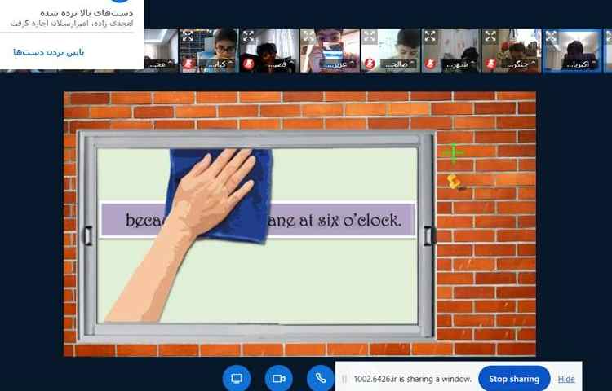612x391 pixels.
Task: Click the drag handle of sharing notification bar
Action: click(344, 379)
